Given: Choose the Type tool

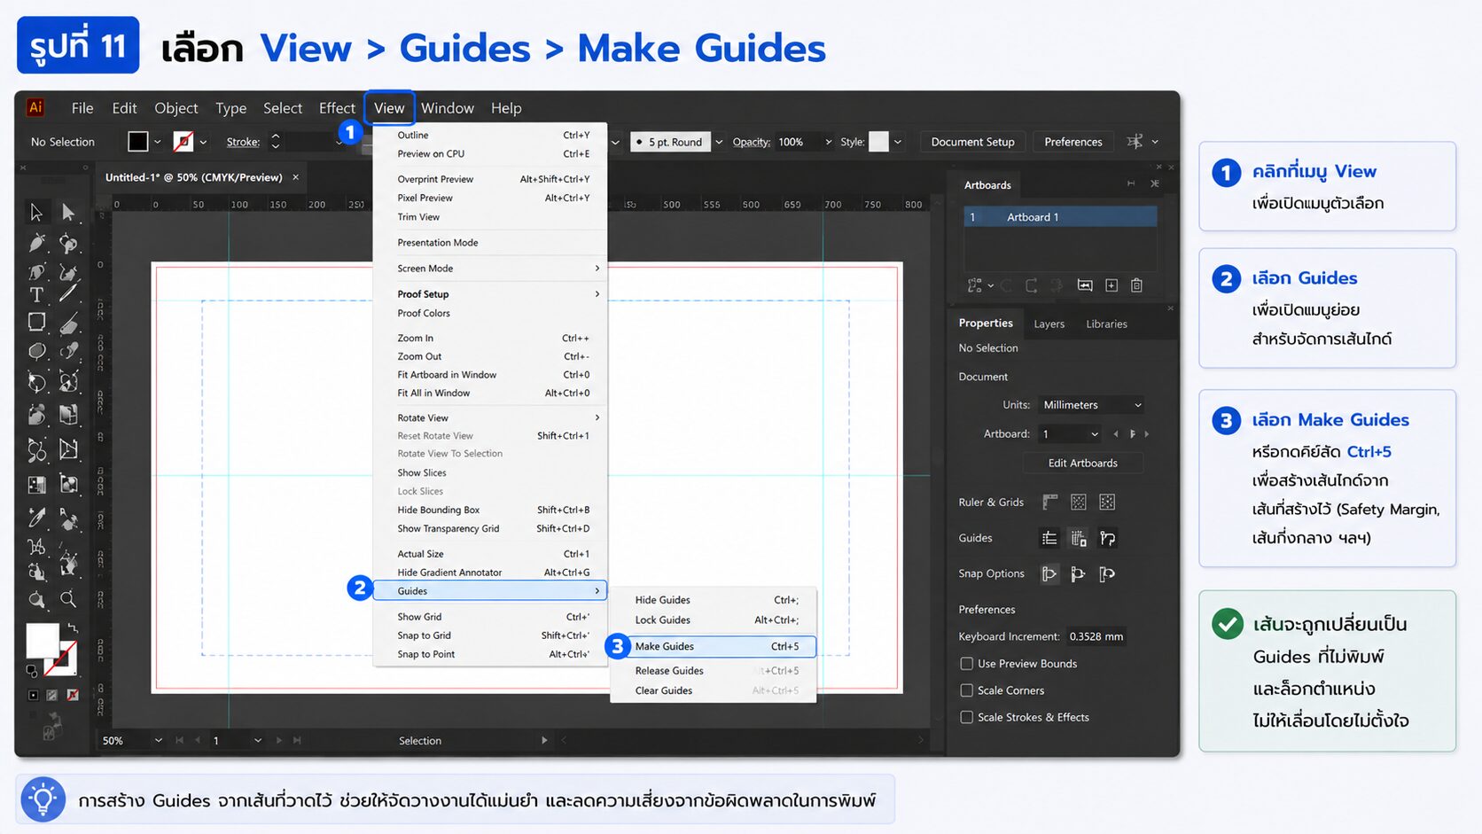Looking at the screenshot, I should coord(36,294).
